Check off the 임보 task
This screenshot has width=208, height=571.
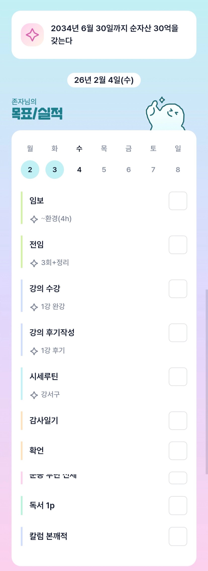(x=178, y=201)
